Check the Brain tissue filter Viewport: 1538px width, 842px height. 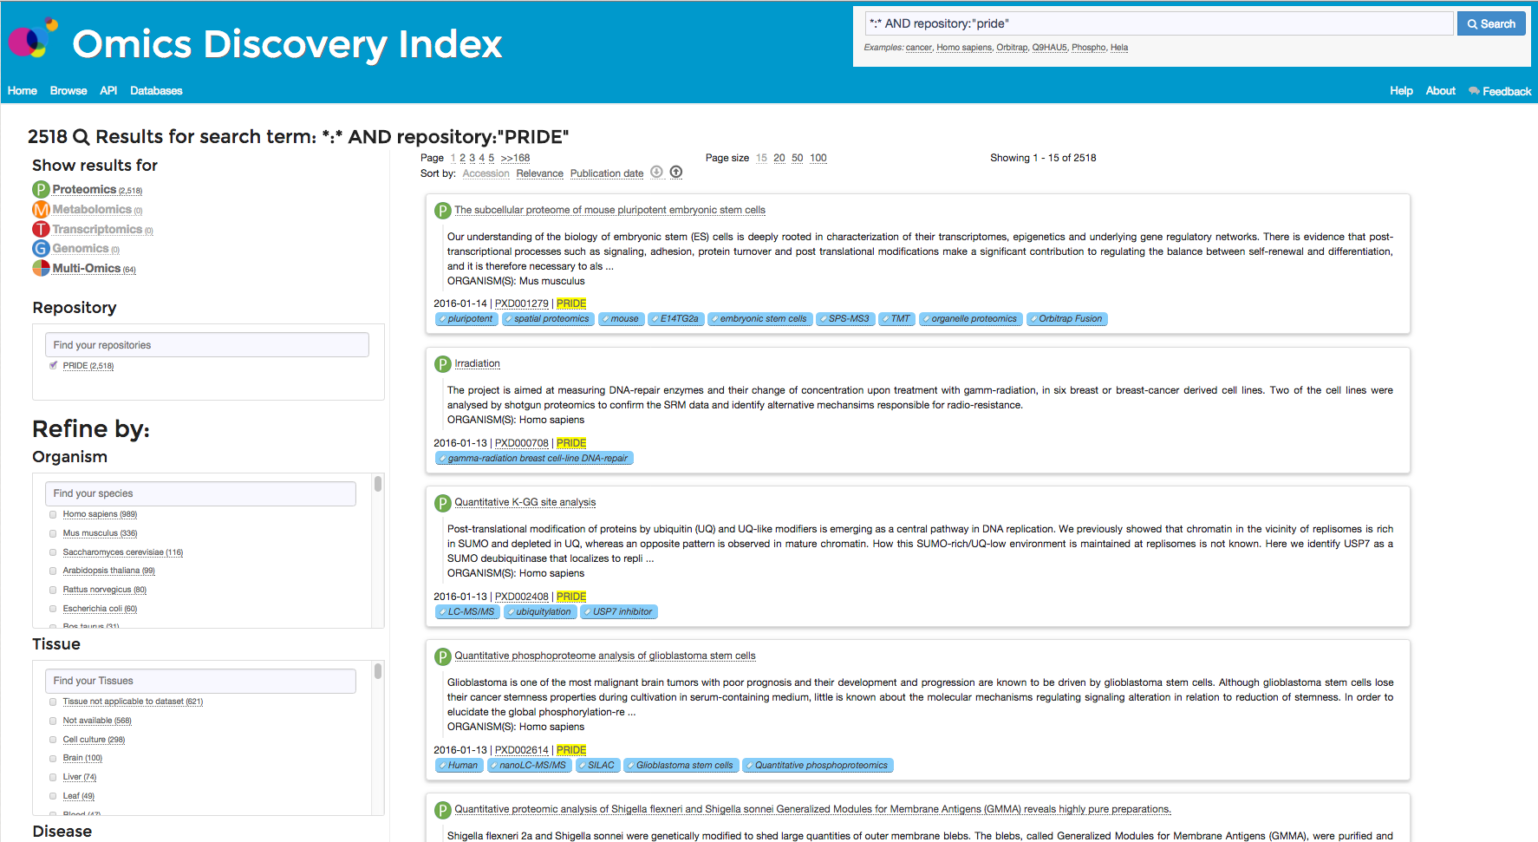coord(53,758)
